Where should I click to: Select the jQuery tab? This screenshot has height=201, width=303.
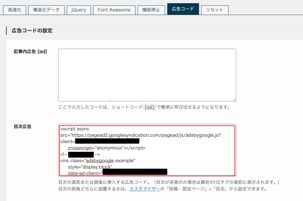coord(79,10)
